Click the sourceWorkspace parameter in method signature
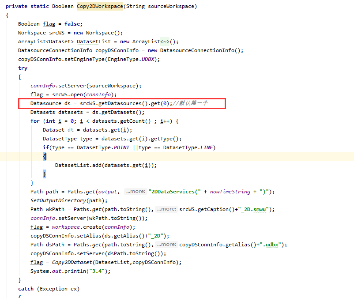 [x=171, y=6]
